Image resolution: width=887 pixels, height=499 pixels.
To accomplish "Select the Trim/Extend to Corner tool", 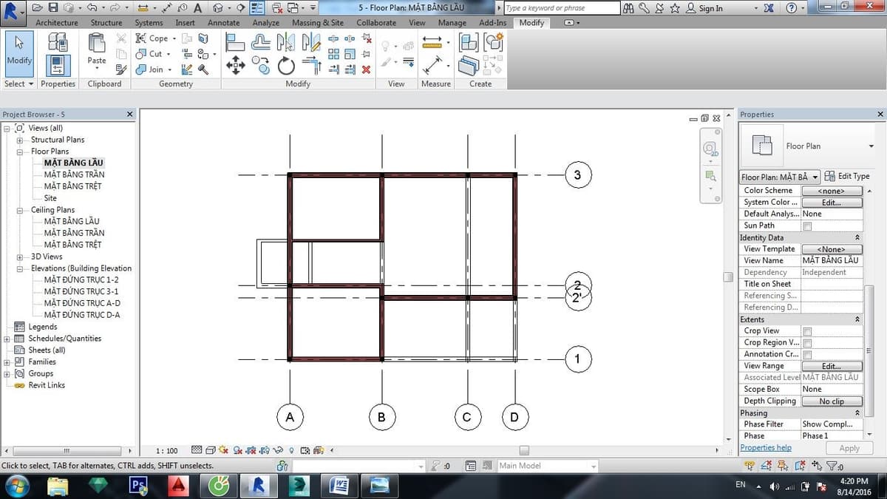I will tap(311, 65).
